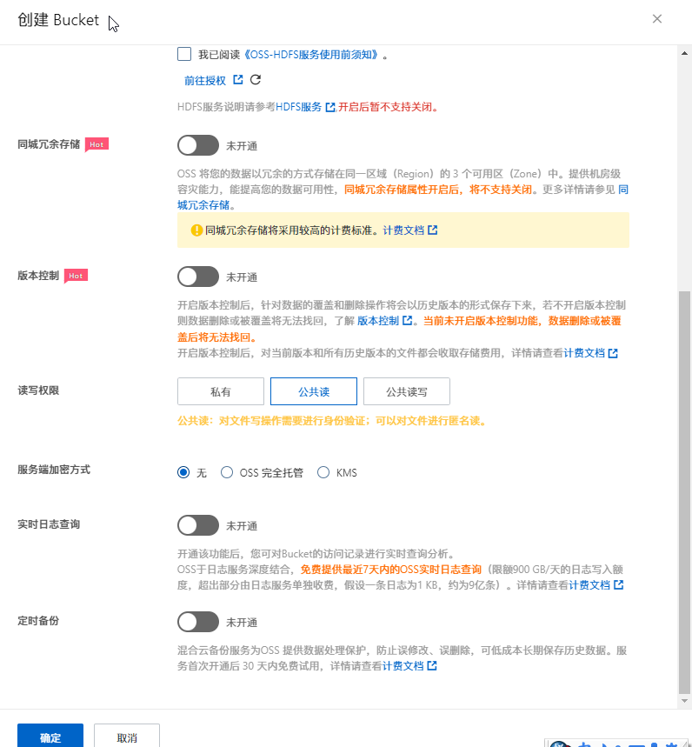Click external-link icon next to 前往授权
692x747 pixels.
coord(237,80)
